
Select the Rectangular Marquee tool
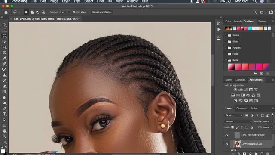(4, 30)
